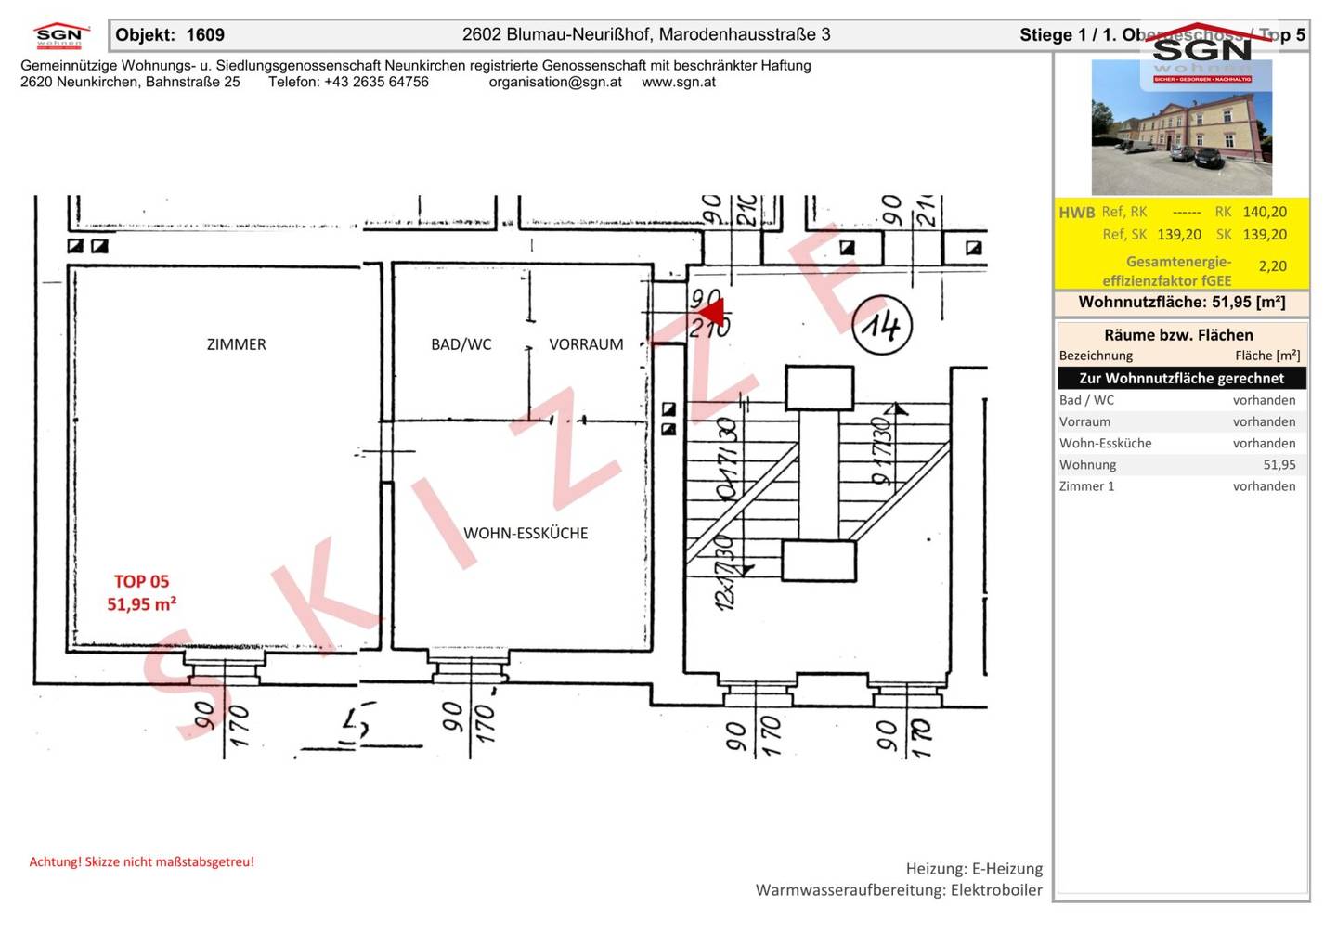Click the 'Räume bzw. Flächen' table title

(1178, 335)
